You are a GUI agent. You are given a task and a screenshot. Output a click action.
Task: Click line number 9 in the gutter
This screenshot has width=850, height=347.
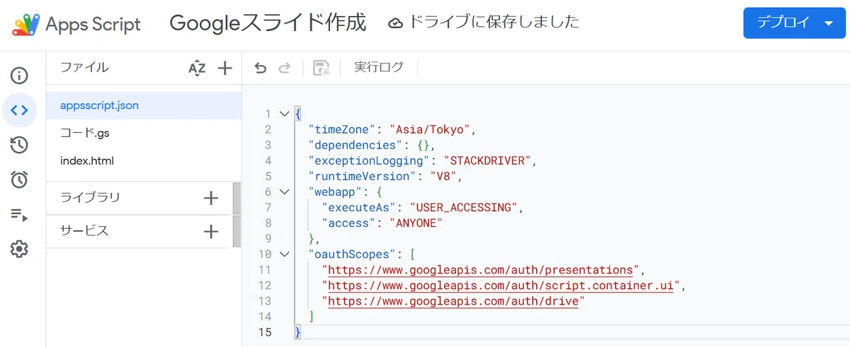click(268, 239)
